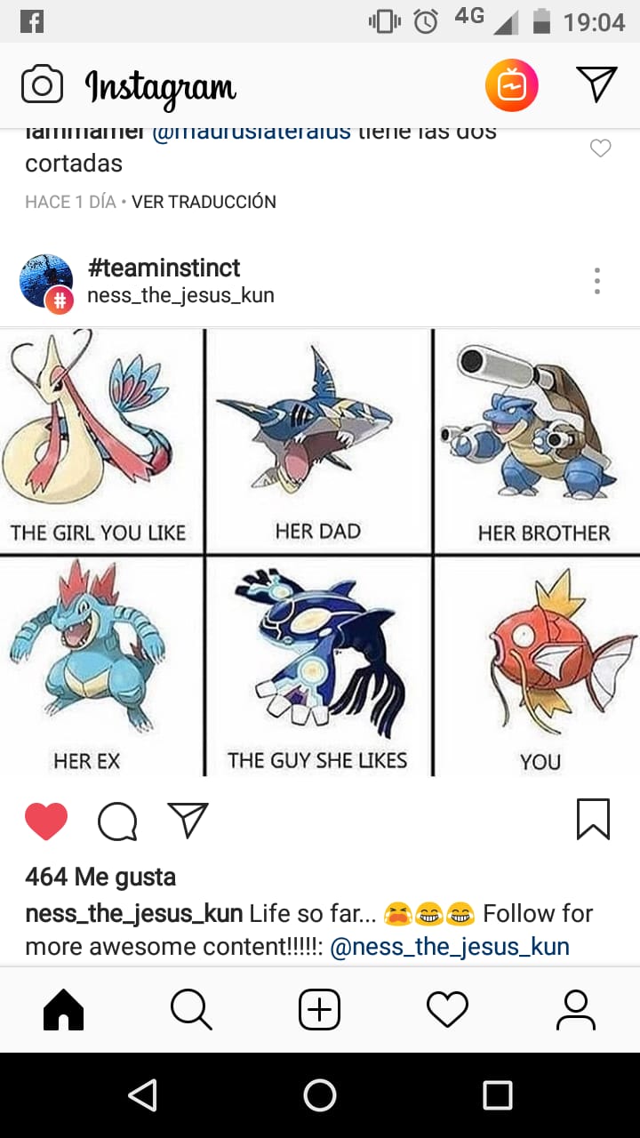The image size is (640, 1138).
Task: Open IGTV from the header
Action: coord(512,85)
